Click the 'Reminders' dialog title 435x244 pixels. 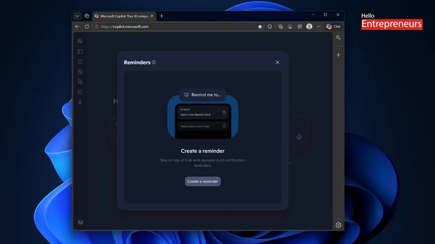(137, 62)
